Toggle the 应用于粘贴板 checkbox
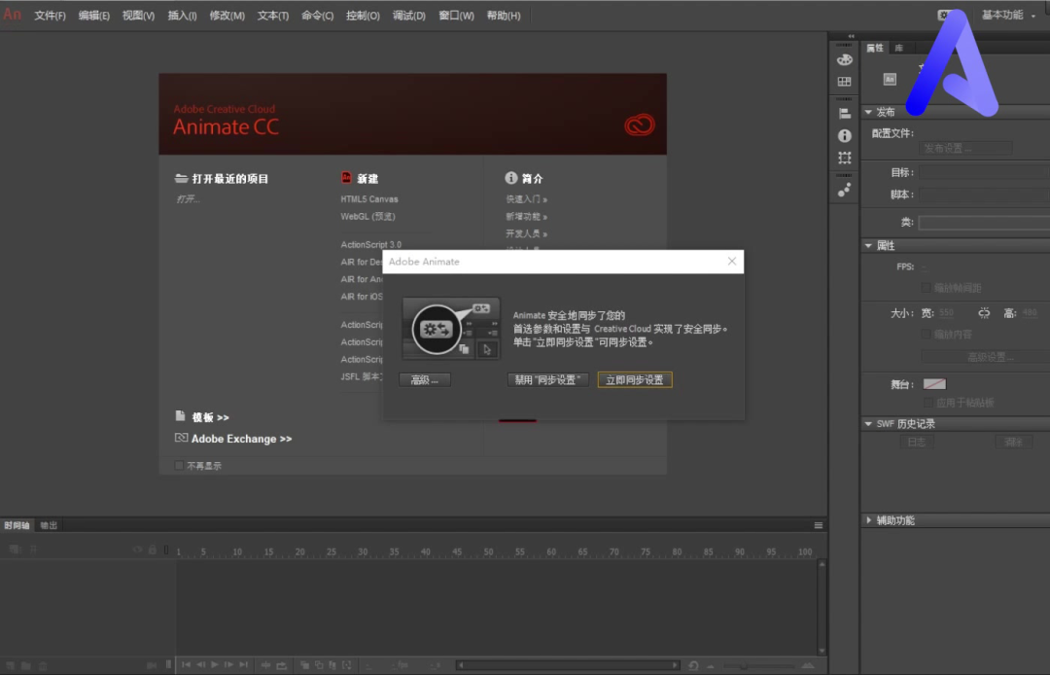 point(928,403)
